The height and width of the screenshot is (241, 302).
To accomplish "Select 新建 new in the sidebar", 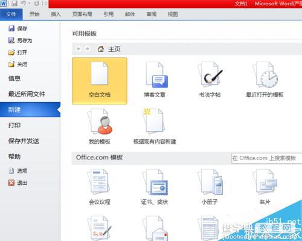I will pos(30,110).
